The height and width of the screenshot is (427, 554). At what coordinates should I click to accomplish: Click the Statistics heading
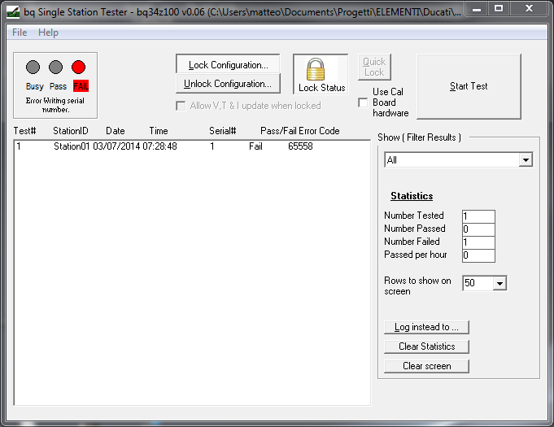[x=412, y=196]
